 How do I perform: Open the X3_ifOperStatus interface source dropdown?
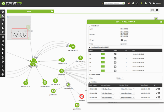tap(108, 93)
